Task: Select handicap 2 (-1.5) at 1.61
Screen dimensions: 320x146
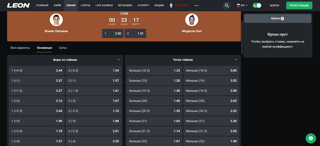Action: click(93, 91)
